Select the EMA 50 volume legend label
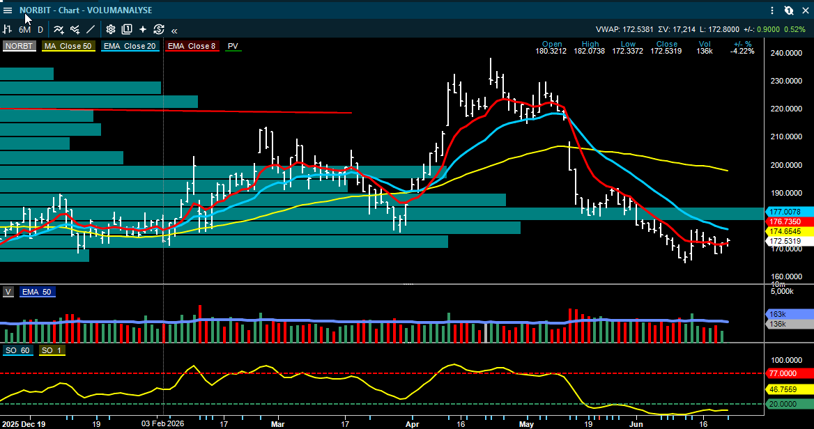The height and width of the screenshot is (429, 814). click(38, 292)
